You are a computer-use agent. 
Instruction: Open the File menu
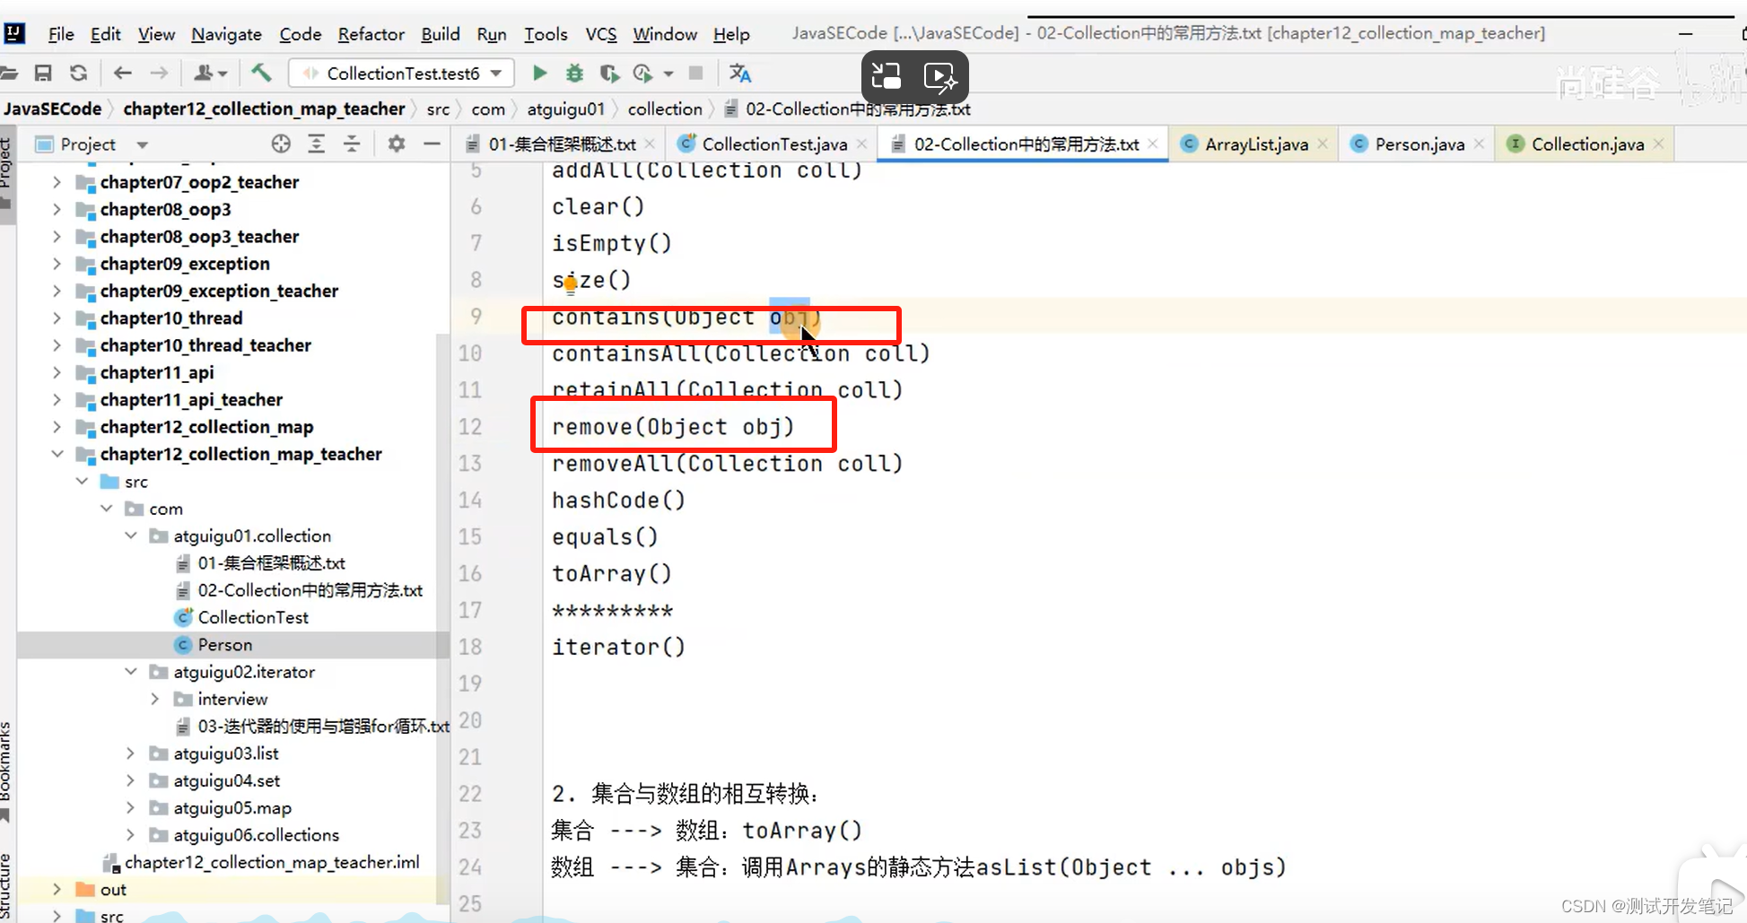point(60,34)
